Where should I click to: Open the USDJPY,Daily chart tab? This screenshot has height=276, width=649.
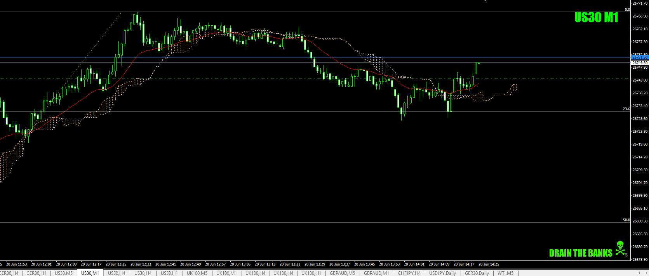point(443,273)
